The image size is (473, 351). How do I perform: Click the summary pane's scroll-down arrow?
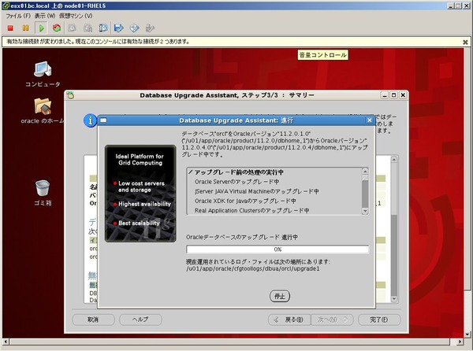click(394, 299)
